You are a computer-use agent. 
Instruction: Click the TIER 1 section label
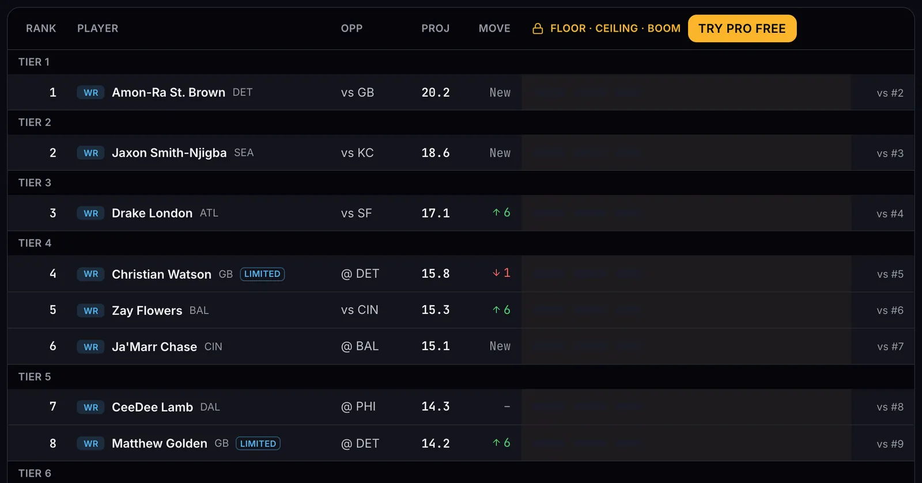pos(34,62)
